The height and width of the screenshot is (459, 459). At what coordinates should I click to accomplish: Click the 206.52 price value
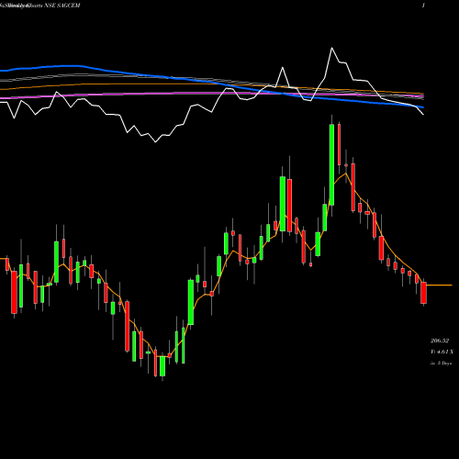tap(440, 341)
